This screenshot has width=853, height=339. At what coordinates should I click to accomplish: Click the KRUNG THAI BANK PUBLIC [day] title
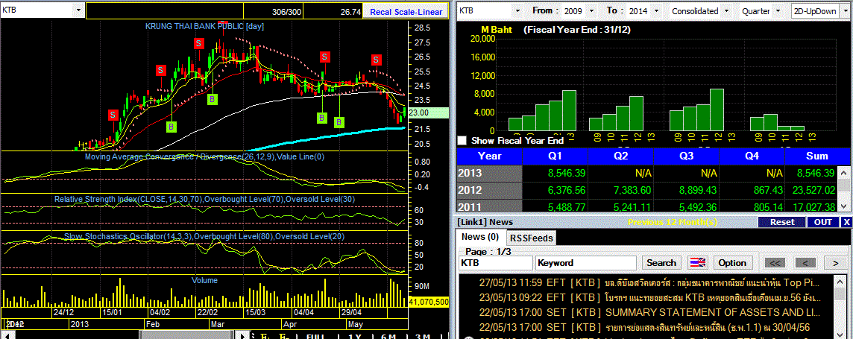204,26
